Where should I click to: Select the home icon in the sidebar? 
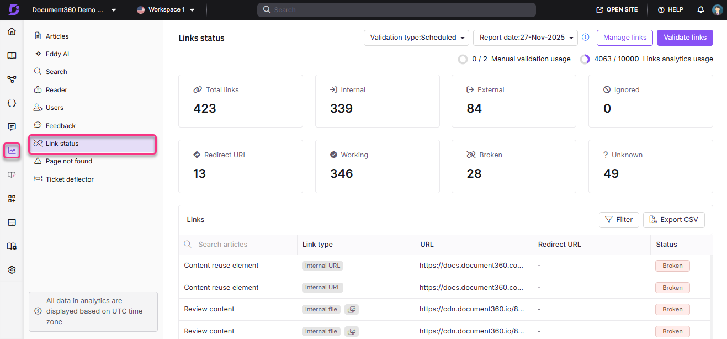pyautogui.click(x=12, y=31)
